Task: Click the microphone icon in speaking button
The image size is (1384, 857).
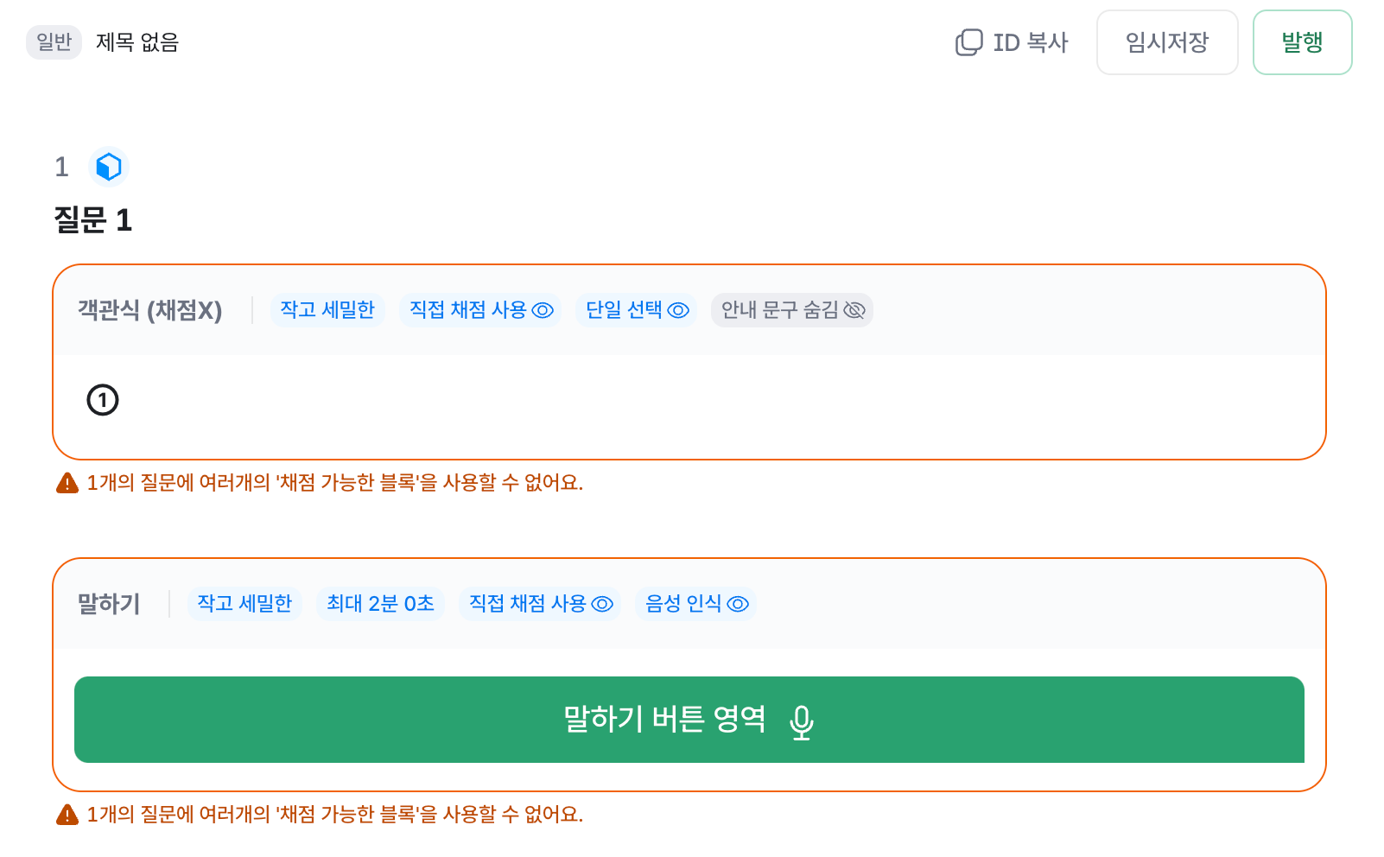Action: [802, 722]
